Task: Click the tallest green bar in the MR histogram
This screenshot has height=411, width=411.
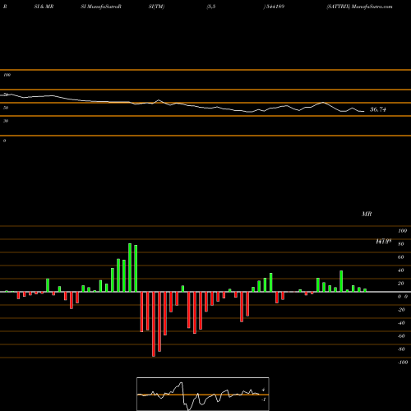Action: tap(130, 267)
